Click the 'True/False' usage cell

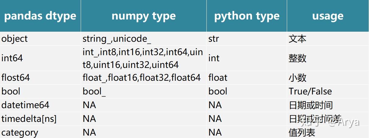[328, 91]
